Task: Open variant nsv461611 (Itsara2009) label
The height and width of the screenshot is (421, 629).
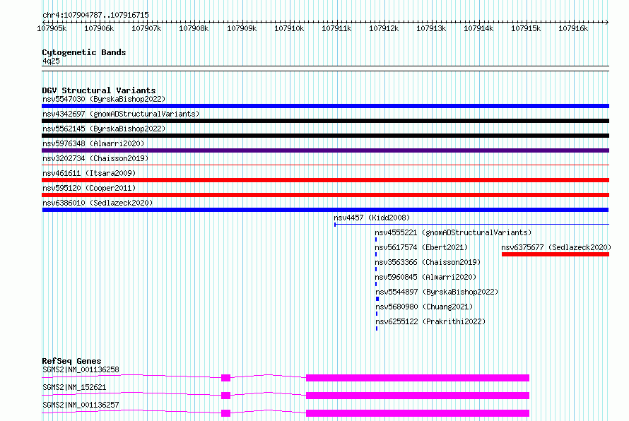Action: pyautogui.click(x=89, y=173)
